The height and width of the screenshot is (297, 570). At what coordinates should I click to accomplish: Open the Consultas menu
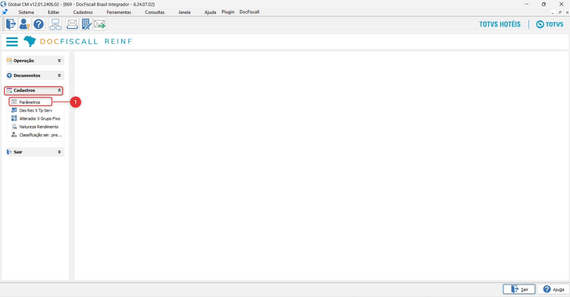coord(155,12)
